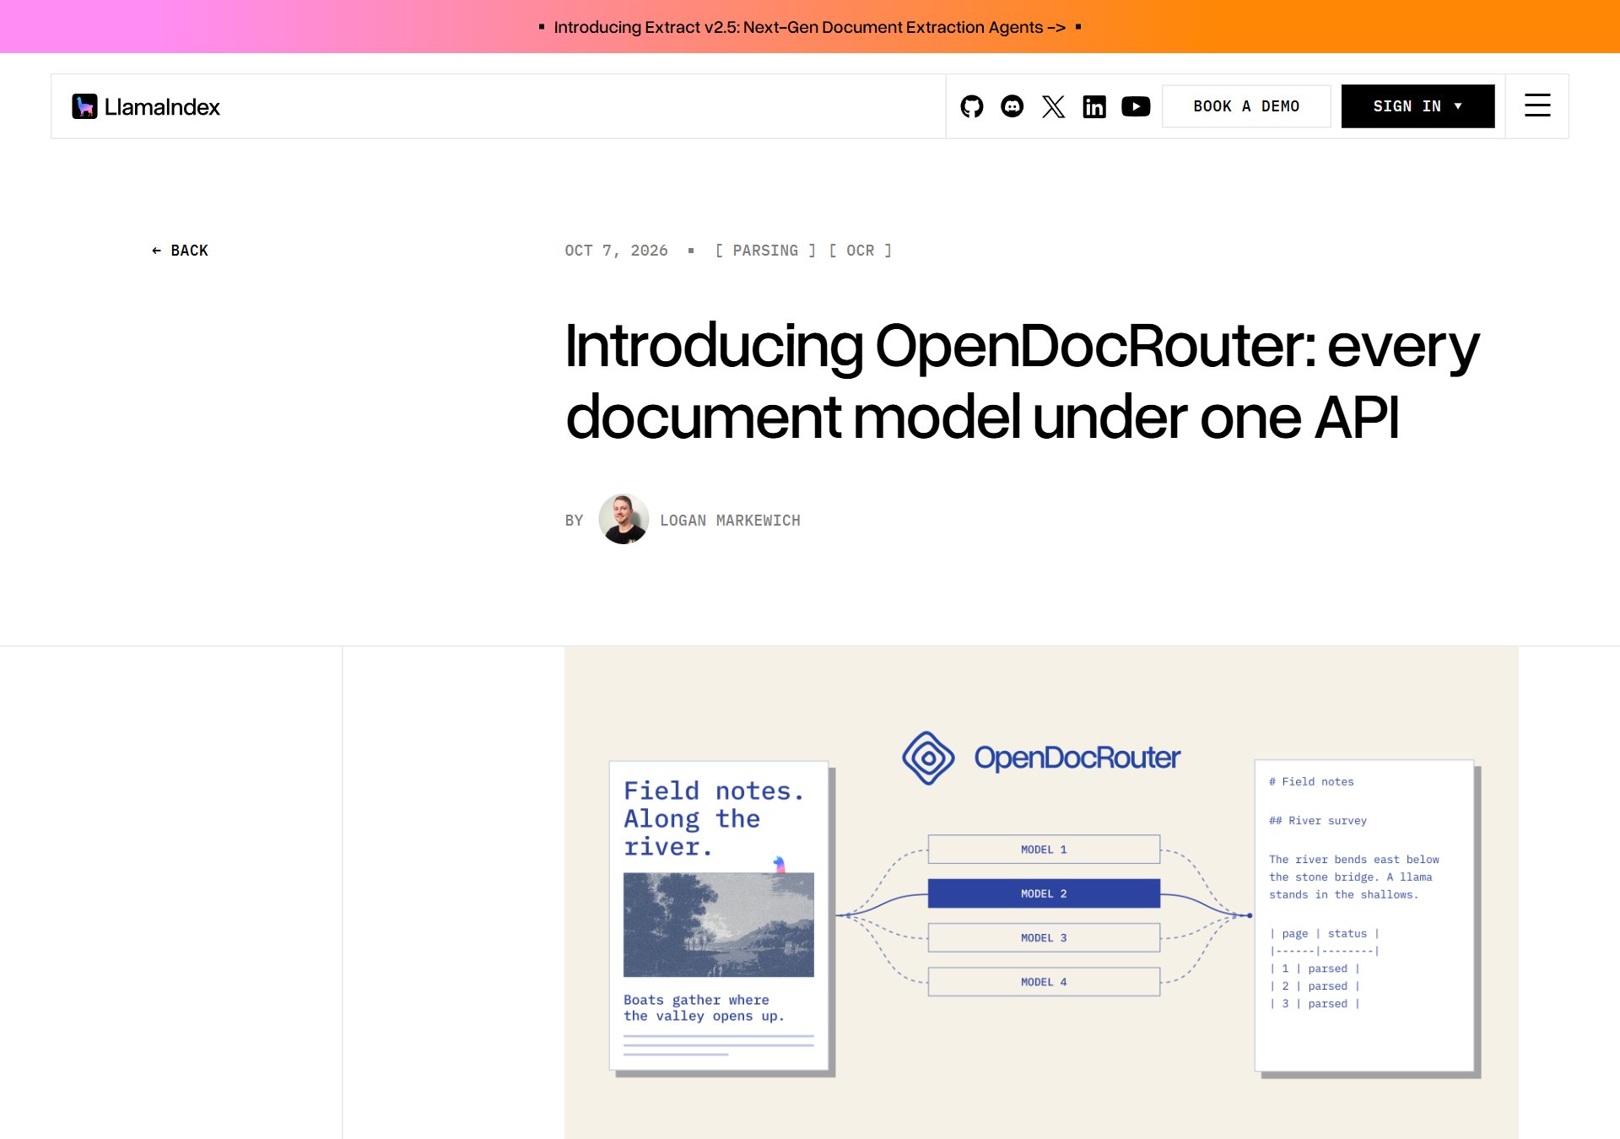1620x1139 pixels.
Task: Expand the Sign In dropdown
Action: [1417, 106]
